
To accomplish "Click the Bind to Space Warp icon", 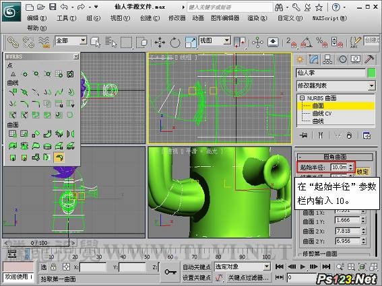I will click(x=44, y=42).
